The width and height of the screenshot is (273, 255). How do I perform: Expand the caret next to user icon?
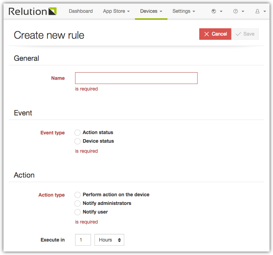265,11
